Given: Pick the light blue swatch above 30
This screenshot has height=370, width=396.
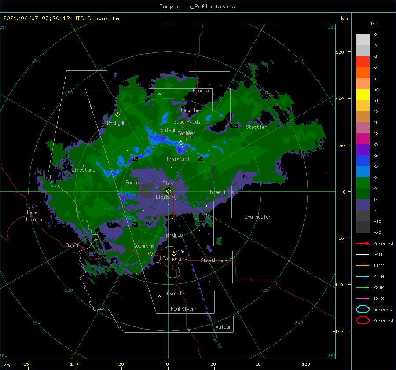Looking at the screenshot, I should click(363, 172).
